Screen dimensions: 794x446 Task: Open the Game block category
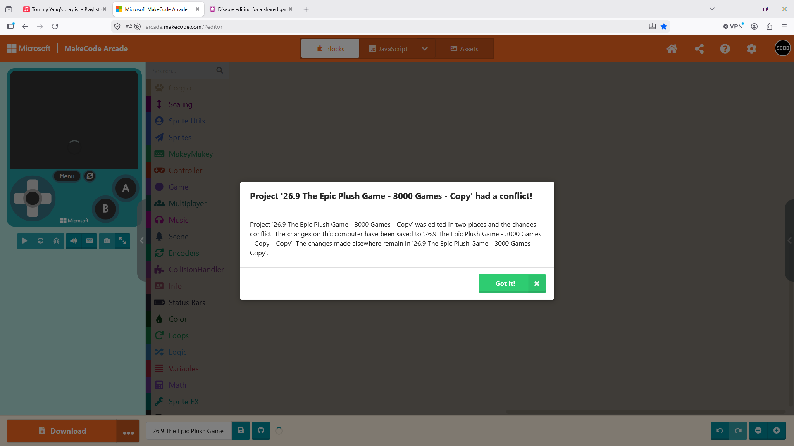186,187
